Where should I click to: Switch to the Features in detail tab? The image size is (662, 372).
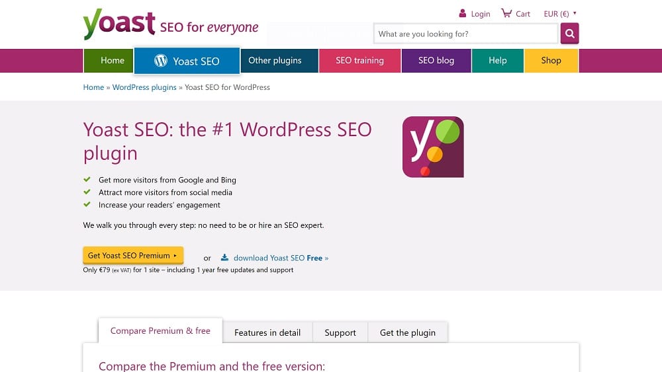267,332
